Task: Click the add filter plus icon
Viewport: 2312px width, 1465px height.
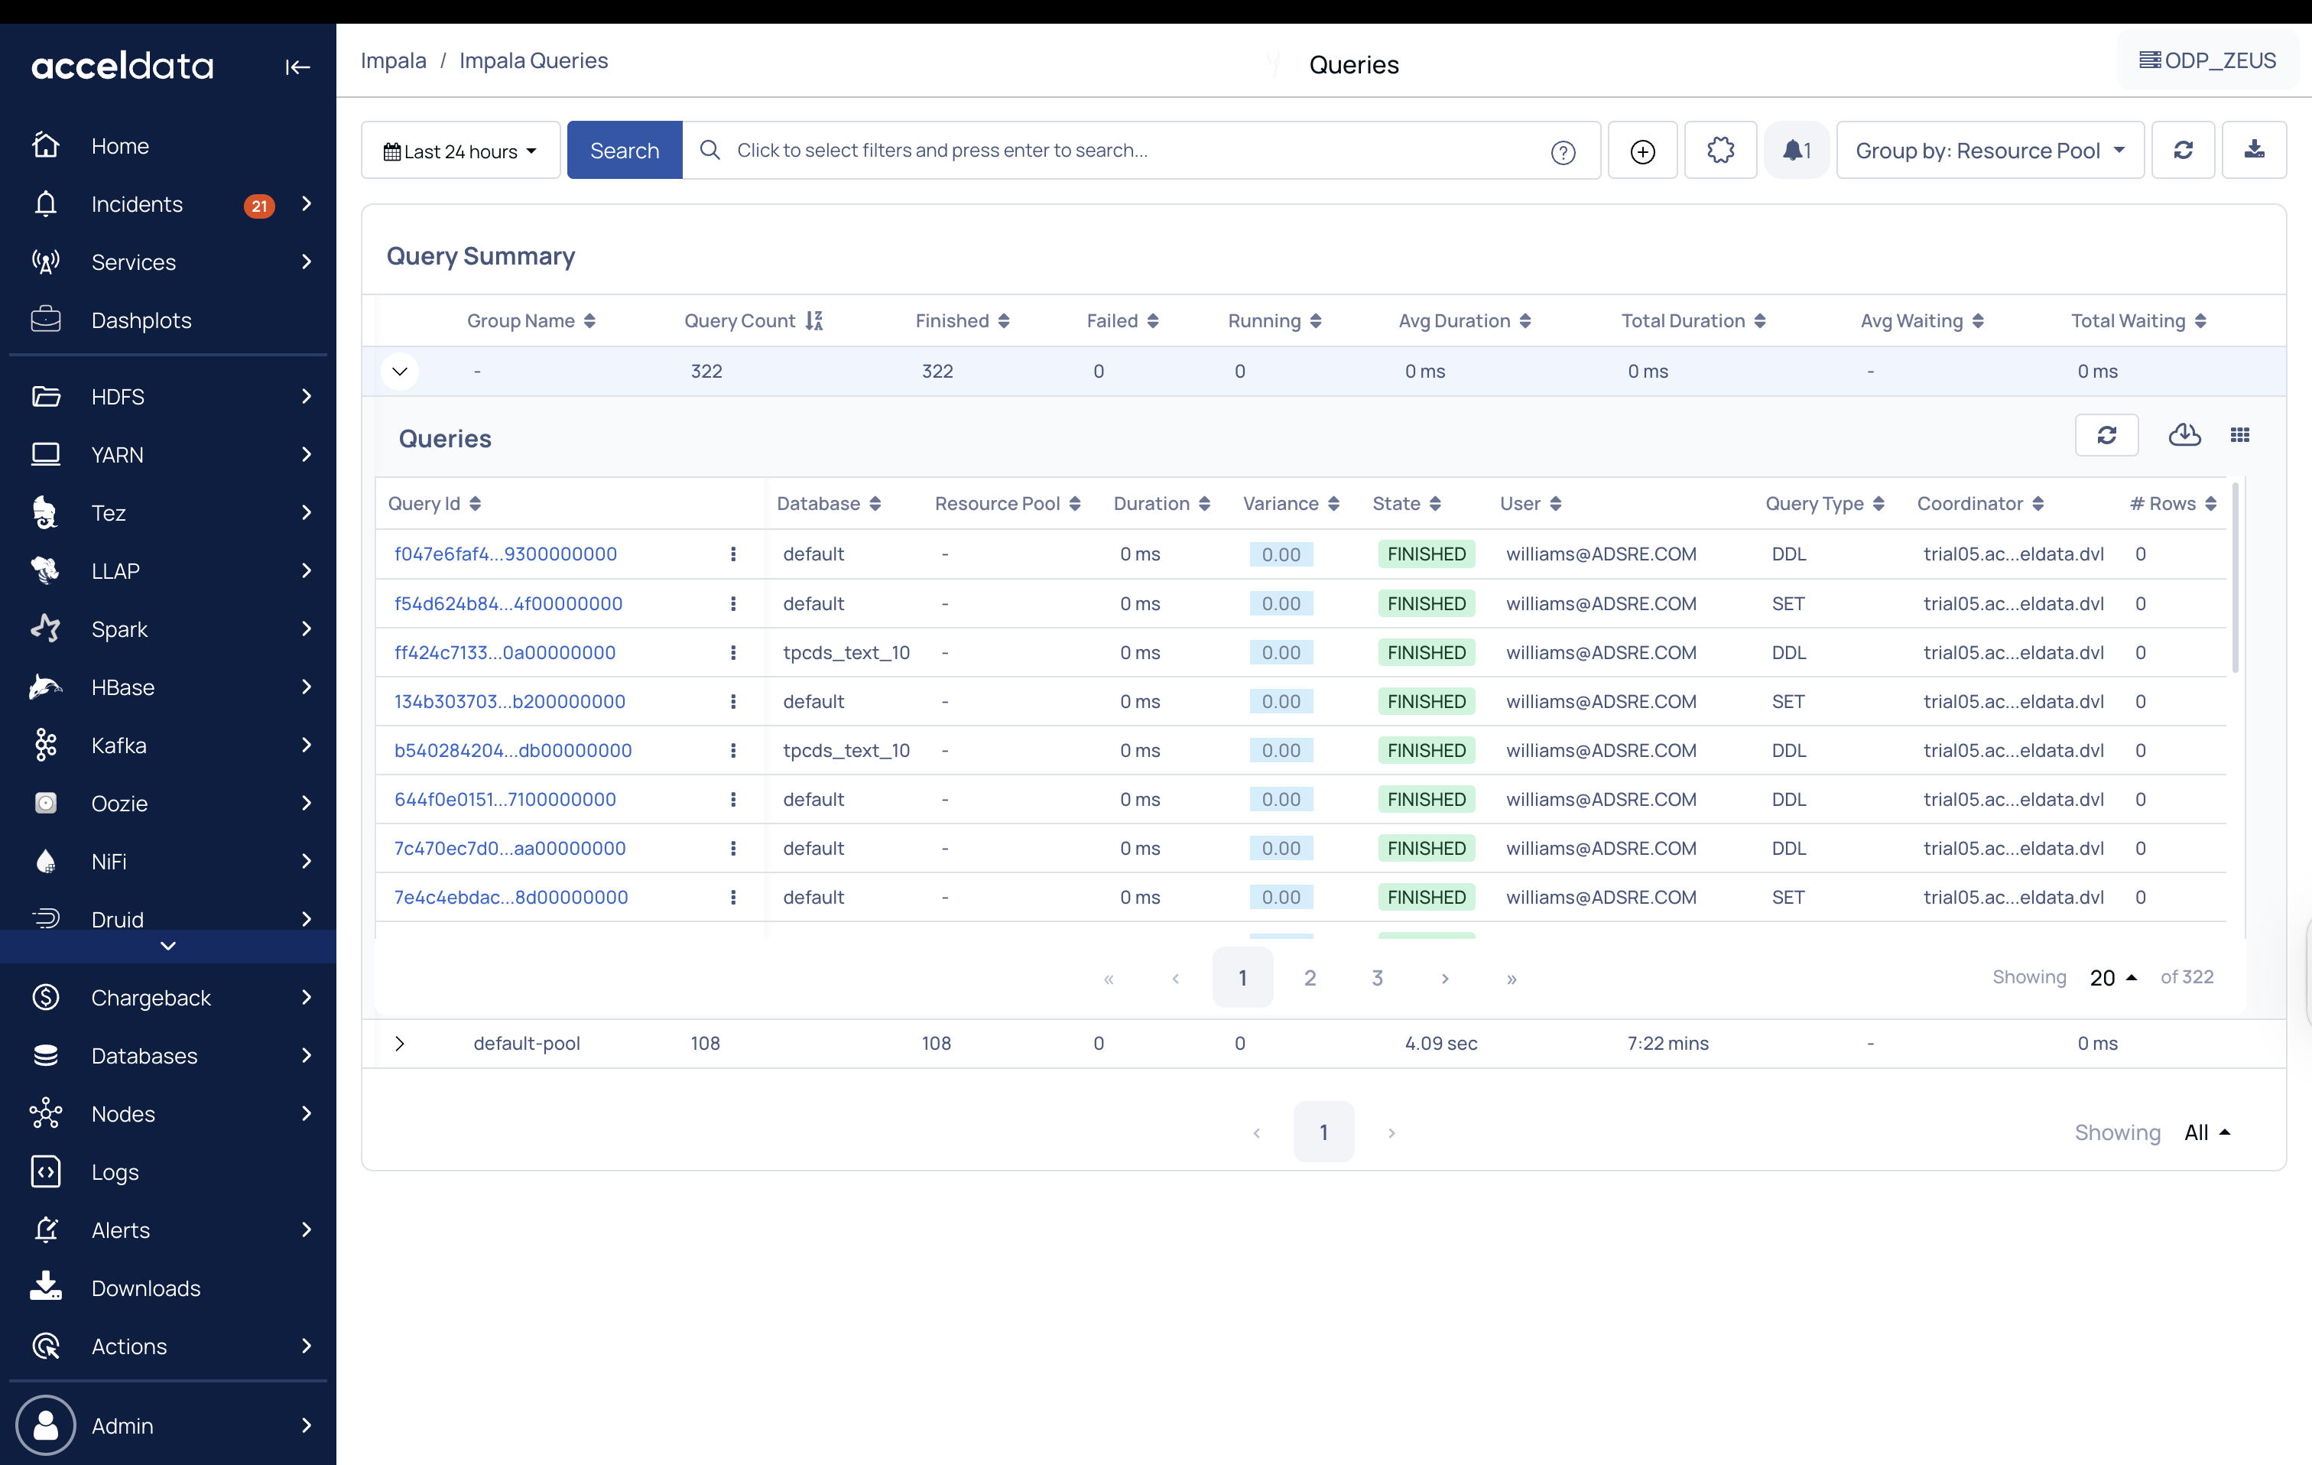Action: 1641,151
